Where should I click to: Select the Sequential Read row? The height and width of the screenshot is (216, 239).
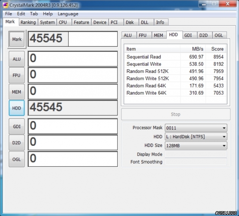coord(175,57)
